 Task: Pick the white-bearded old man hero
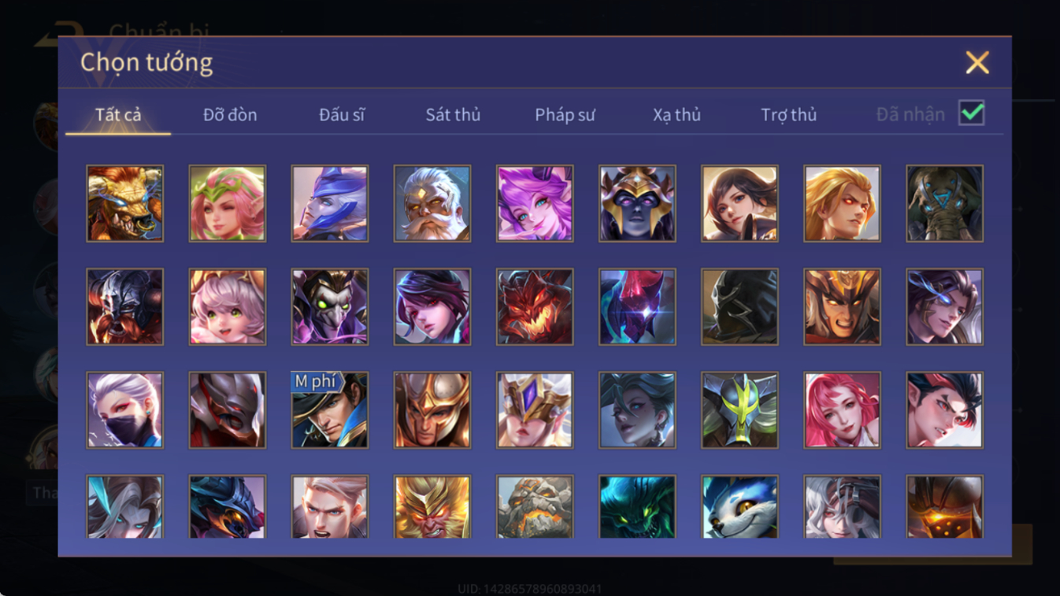tap(432, 203)
